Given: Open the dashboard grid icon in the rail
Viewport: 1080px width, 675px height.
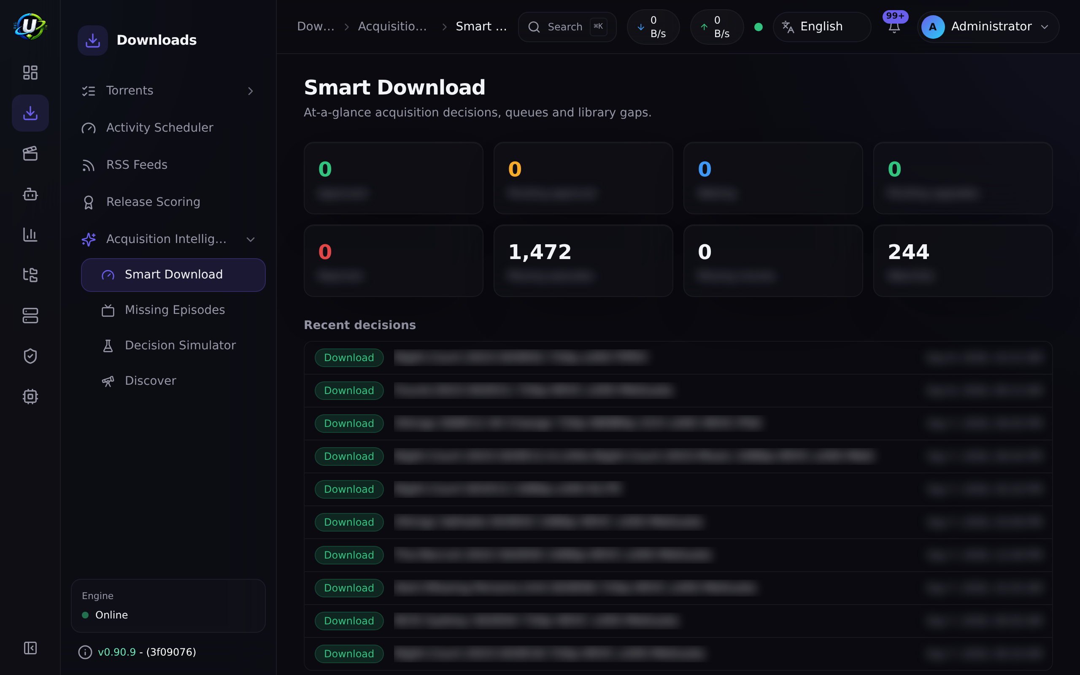Looking at the screenshot, I should (x=30, y=72).
